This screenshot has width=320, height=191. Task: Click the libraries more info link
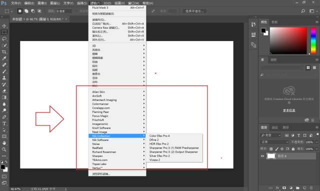tap(289, 110)
